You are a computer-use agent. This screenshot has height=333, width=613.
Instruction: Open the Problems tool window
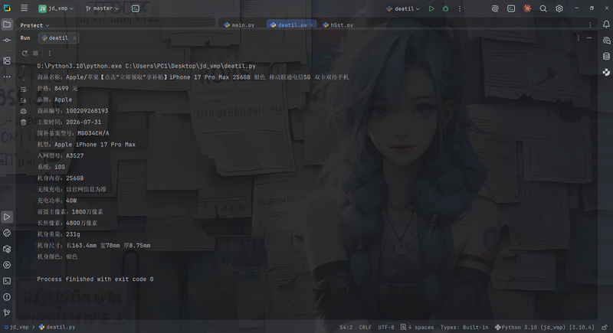pyautogui.click(x=7, y=297)
